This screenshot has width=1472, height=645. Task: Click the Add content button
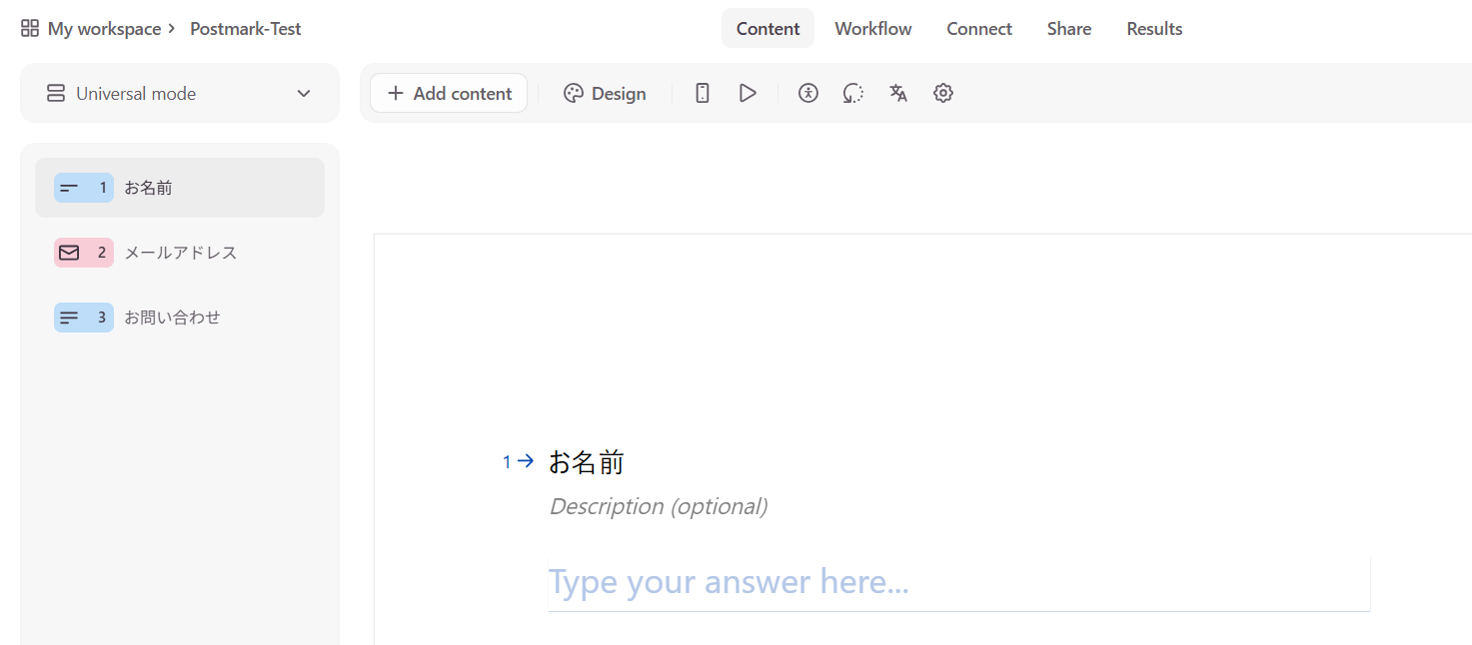coord(449,93)
